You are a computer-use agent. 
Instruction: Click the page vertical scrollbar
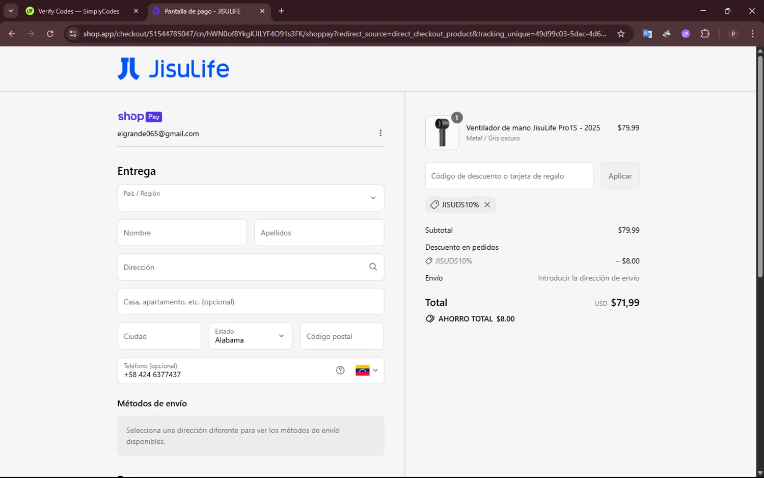(x=760, y=166)
